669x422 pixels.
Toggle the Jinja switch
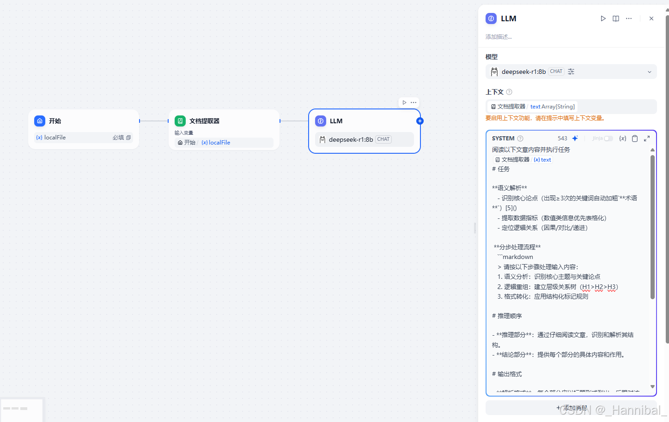tap(608, 139)
